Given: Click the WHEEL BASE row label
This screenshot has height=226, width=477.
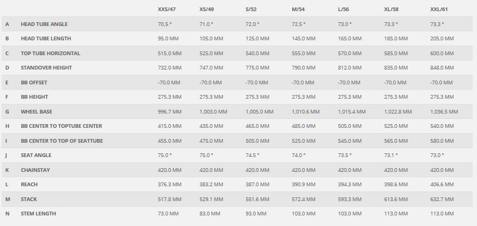Looking at the screenshot, I should 36,112.
